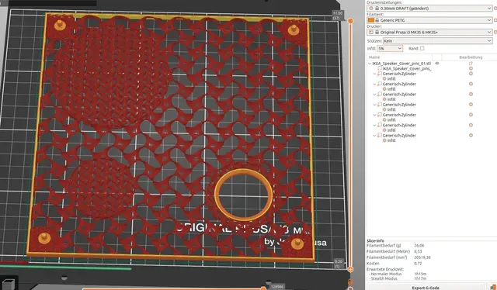This screenshot has height=290, width=497.
Task: Click settings cog of fourth Generisch-Zylinder
Action: 471,105
